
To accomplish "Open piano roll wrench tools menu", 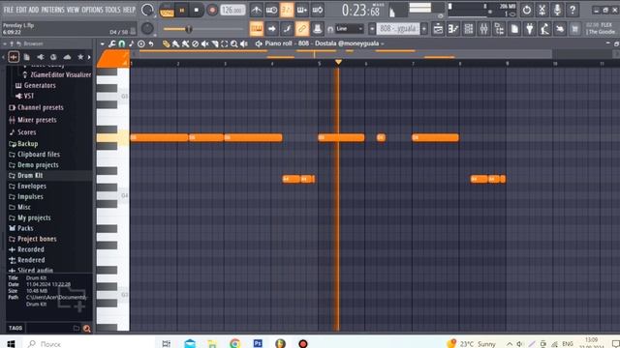I will [112, 43].
